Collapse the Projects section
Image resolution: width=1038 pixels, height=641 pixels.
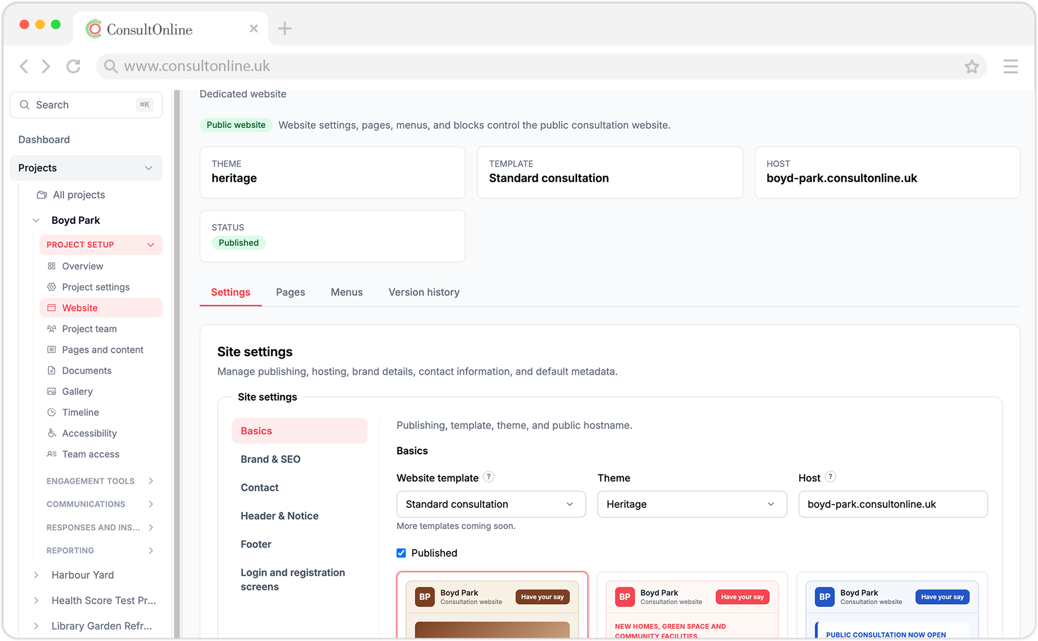pyautogui.click(x=148, y=168)
